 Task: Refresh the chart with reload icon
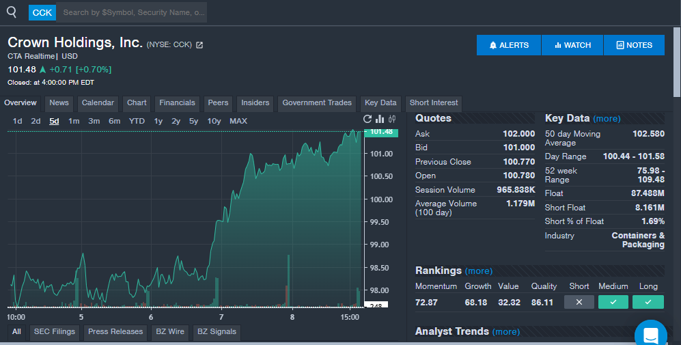coord(367,119)
